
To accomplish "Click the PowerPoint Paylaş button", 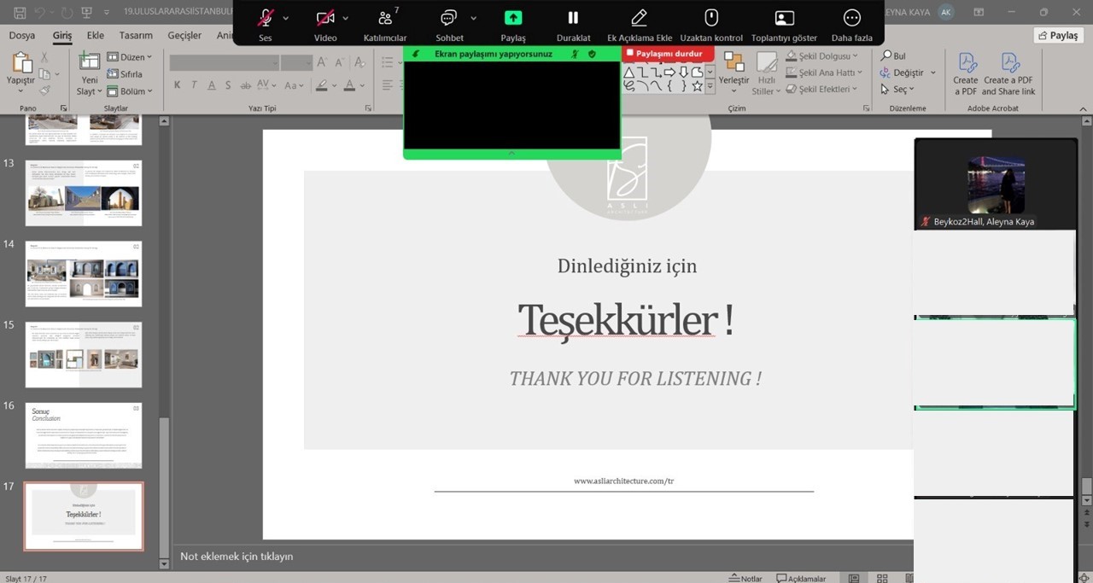I will pos(1058,35).
